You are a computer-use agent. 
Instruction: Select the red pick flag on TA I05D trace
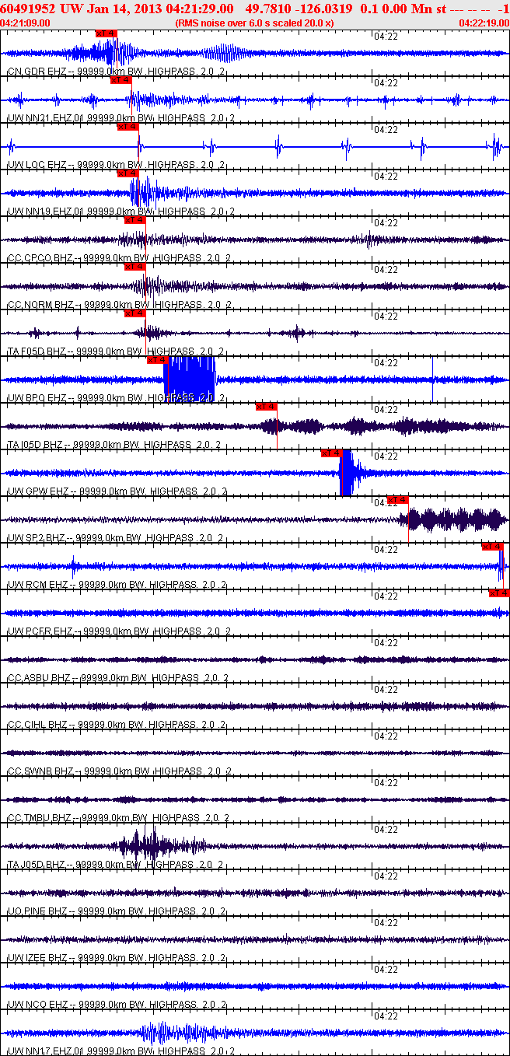[x=267, y=407]
